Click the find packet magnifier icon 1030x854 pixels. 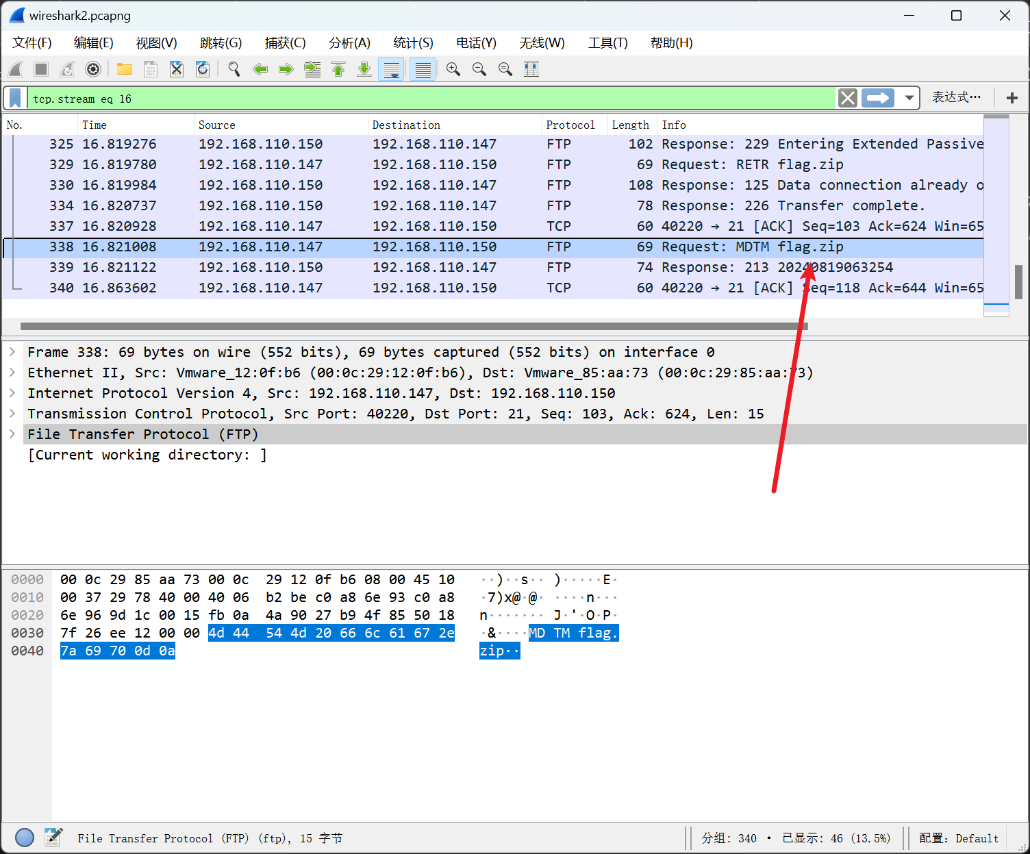(234, 69)
